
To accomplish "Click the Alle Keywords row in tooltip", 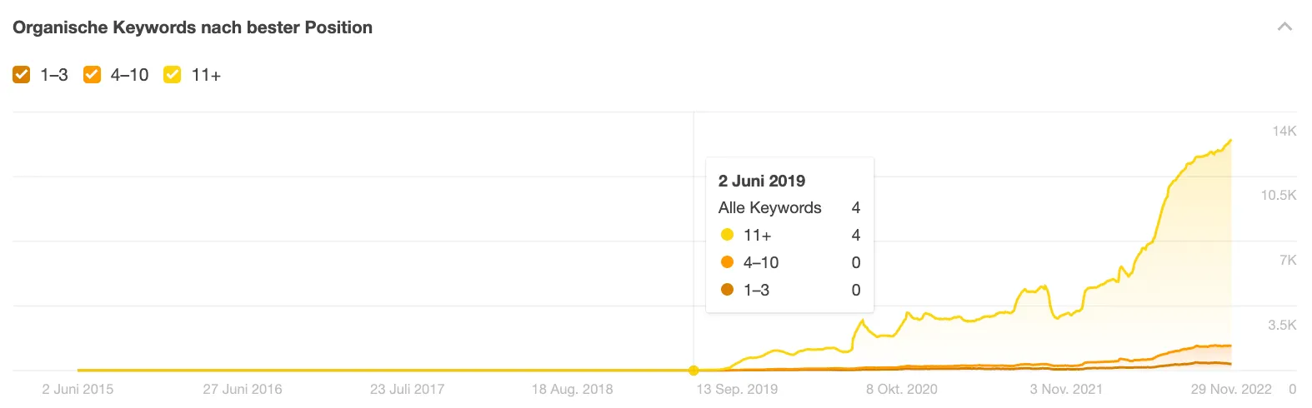I will click(789, 207).
